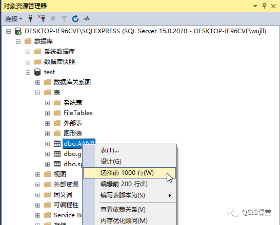Expand the 图形表 folder
This screenshot has height=225, width=280.
click(47, 133)
